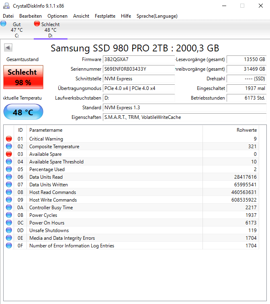Click the blue indicator for Data Units Read

(x=9, y=177)
